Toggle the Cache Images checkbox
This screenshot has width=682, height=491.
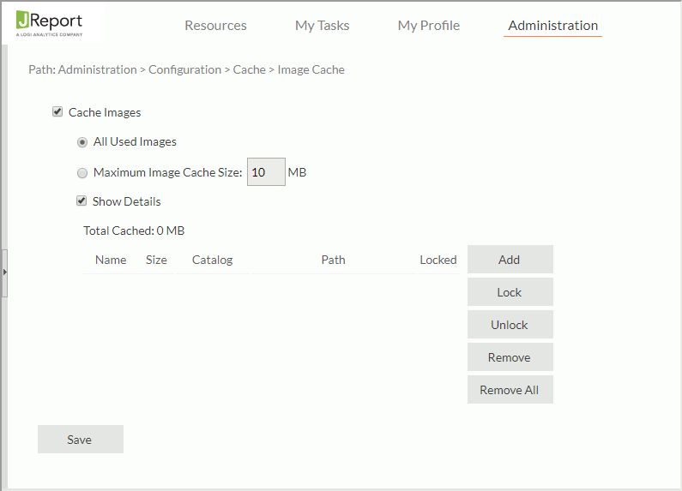(57, 112)
